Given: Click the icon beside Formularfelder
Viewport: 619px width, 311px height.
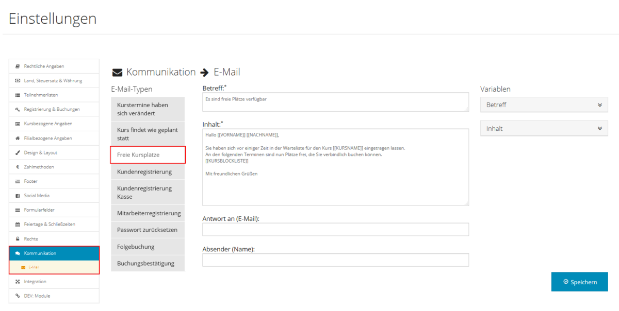Looking at the screenshot, I should tap(18, 210).
